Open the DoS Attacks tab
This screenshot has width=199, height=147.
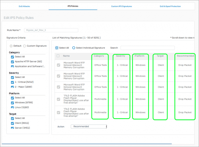(24, 6)
